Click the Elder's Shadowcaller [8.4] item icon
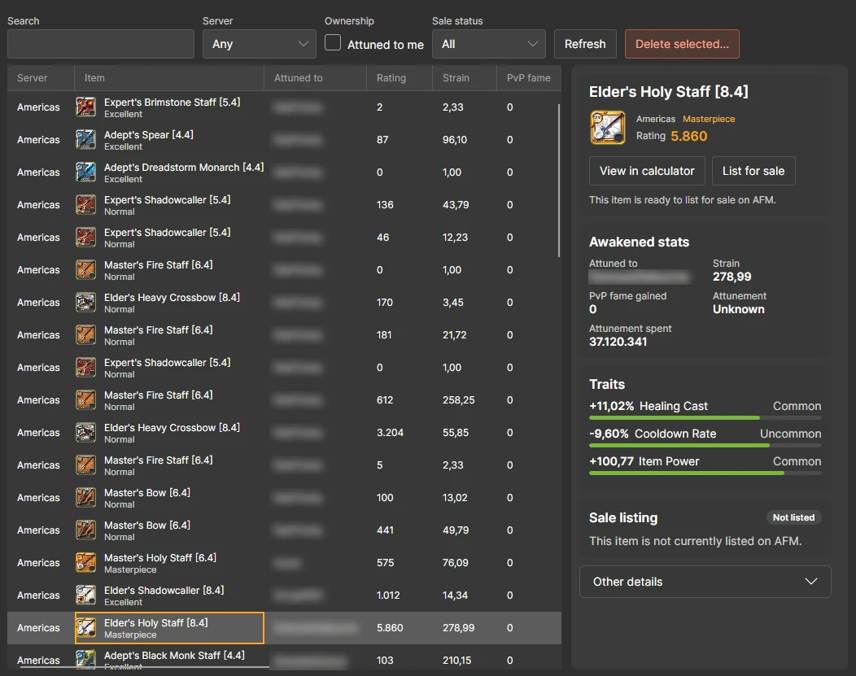Viewport: 856px width, 676px height. pos(85,595)
